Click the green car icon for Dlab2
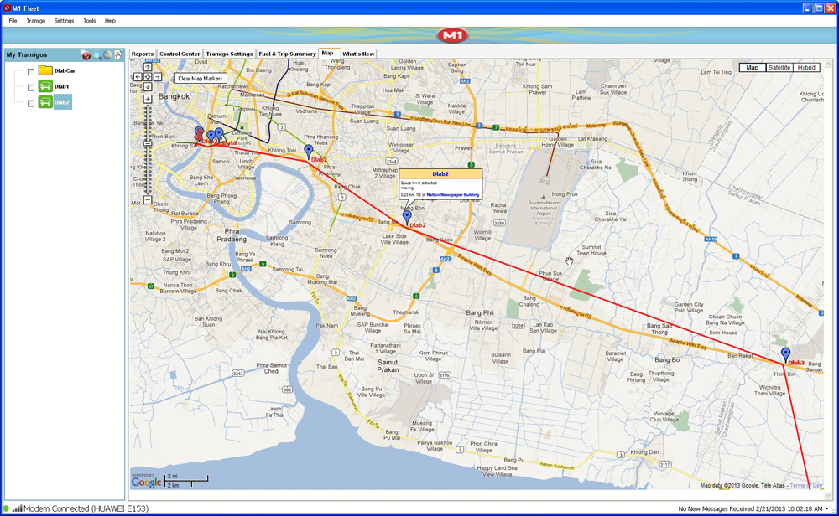 [45, 102]
